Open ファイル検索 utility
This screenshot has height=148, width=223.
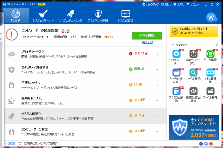(193, 74)
